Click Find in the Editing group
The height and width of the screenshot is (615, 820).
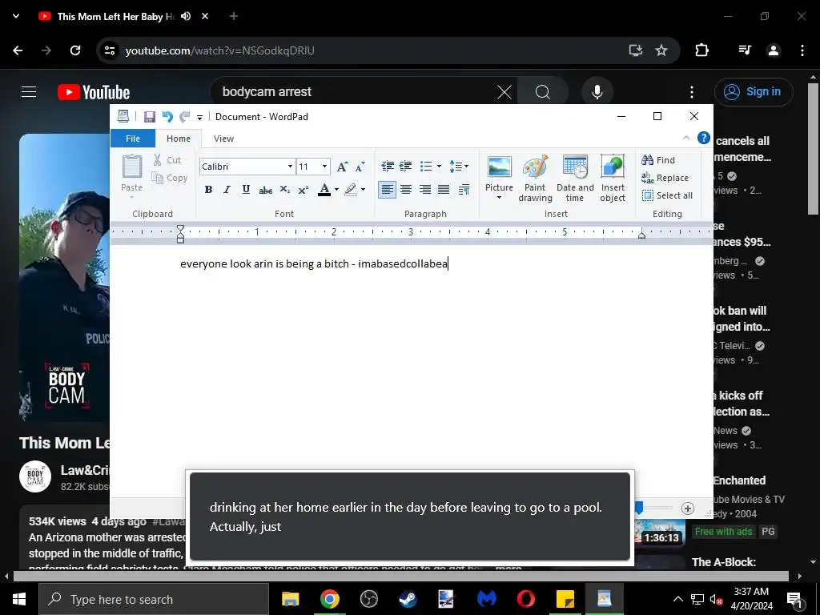click(658, 160)
